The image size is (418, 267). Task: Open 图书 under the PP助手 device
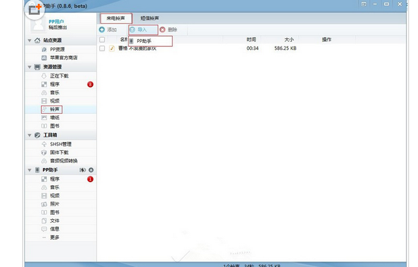coord(54,213)
